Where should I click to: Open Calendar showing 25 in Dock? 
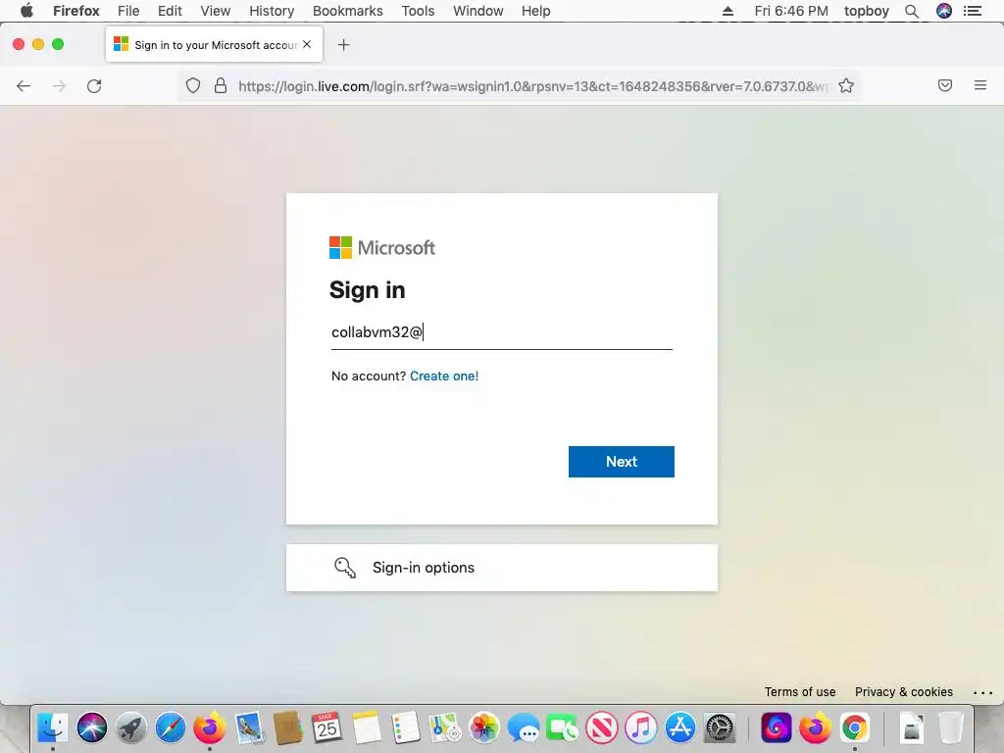point(326,728)
